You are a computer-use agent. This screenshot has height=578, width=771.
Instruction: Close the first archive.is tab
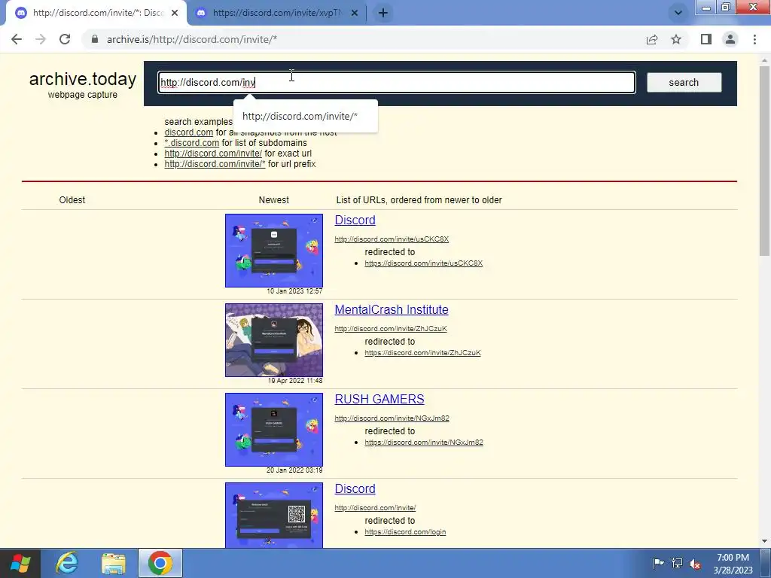[175, 14]
